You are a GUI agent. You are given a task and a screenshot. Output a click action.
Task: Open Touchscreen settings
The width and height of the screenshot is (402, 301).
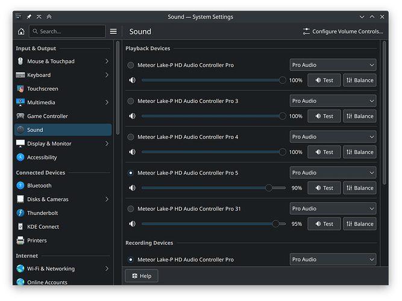63,89
